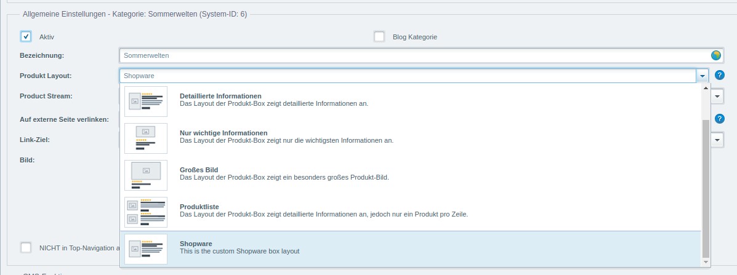Click the Detaillierte Informationen layout thumbnail
737x275 pixels.
coord(146,101)
